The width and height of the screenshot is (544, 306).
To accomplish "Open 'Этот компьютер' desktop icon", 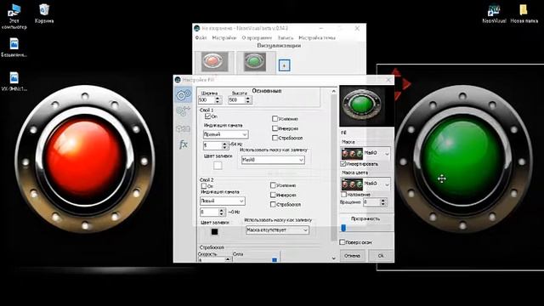I will pos(14,16).
